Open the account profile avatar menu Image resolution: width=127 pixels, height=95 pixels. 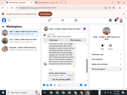click(121, 20)
